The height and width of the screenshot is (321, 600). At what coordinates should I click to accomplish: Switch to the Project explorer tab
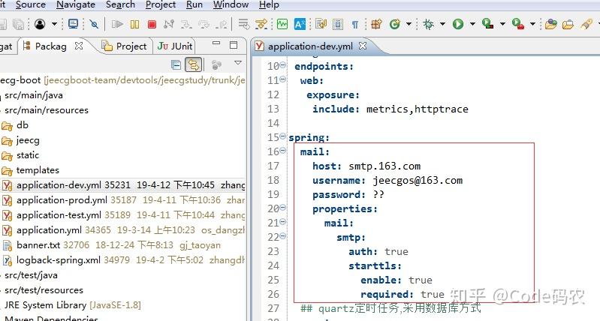pos(125,46)
